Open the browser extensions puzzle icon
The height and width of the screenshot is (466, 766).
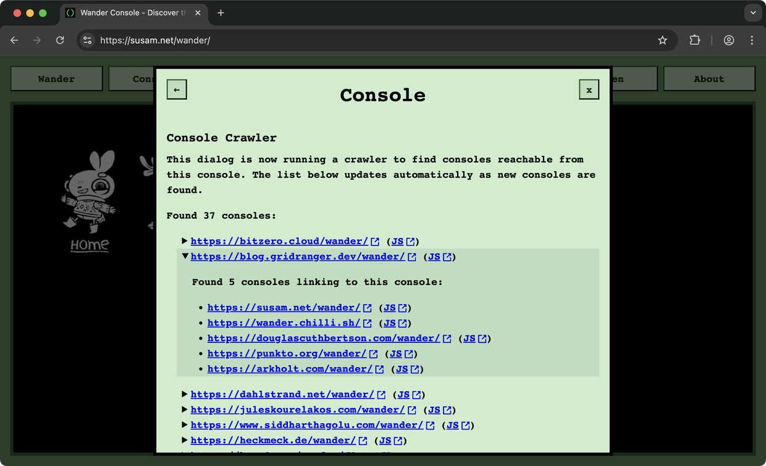click(695, 40)
